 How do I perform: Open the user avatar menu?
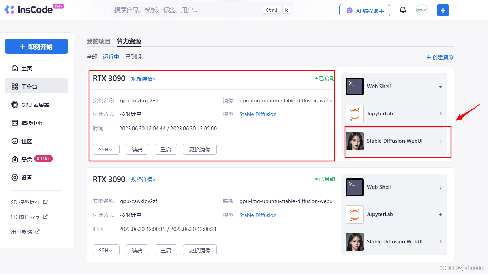click(x=422, y=10)
